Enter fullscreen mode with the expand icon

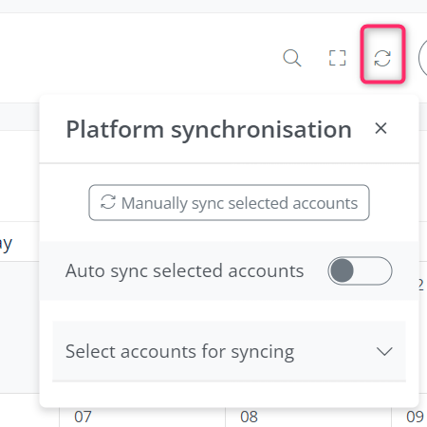(x=338, y=58)
